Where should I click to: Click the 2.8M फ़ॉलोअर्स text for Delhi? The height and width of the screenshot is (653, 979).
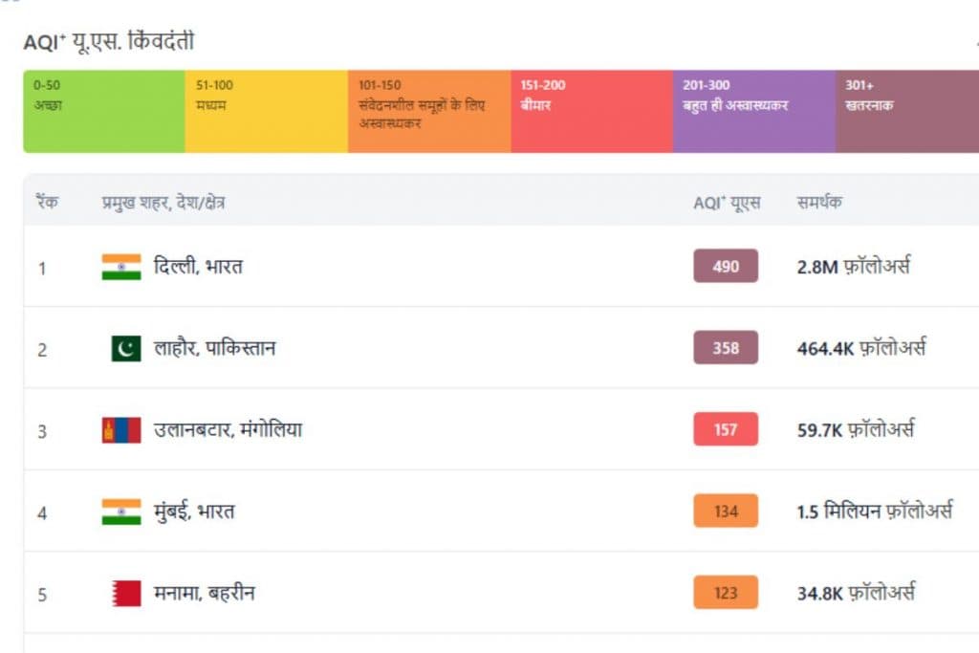tap(853, 267)
